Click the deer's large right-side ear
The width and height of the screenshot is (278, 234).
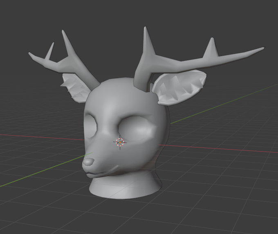pyautogui.click(x=179, y=87)
